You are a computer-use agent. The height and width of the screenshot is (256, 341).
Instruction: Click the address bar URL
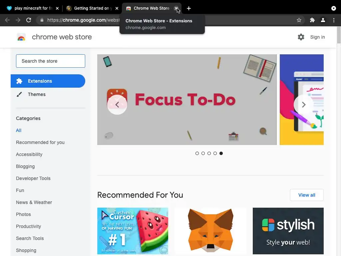[x=83, y=20]
